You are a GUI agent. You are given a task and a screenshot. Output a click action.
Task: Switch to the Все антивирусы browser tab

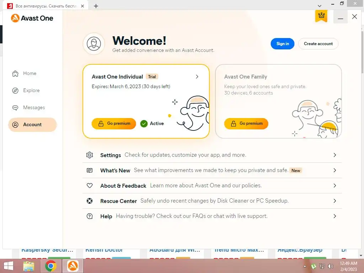click(46, 6)
